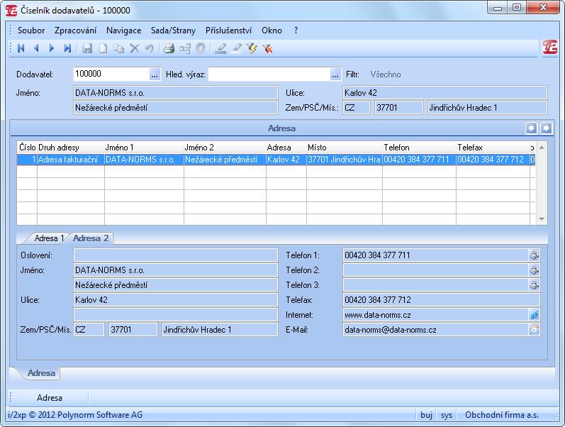
Task: Switch to the Adresa 2 tab
Action: click(91, 238)
